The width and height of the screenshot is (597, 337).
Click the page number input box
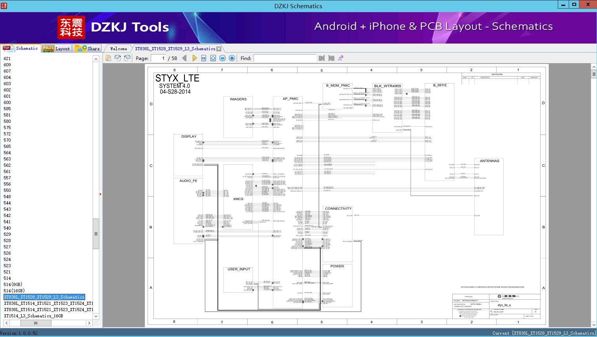pyautogui.click(x=158, y=58)
